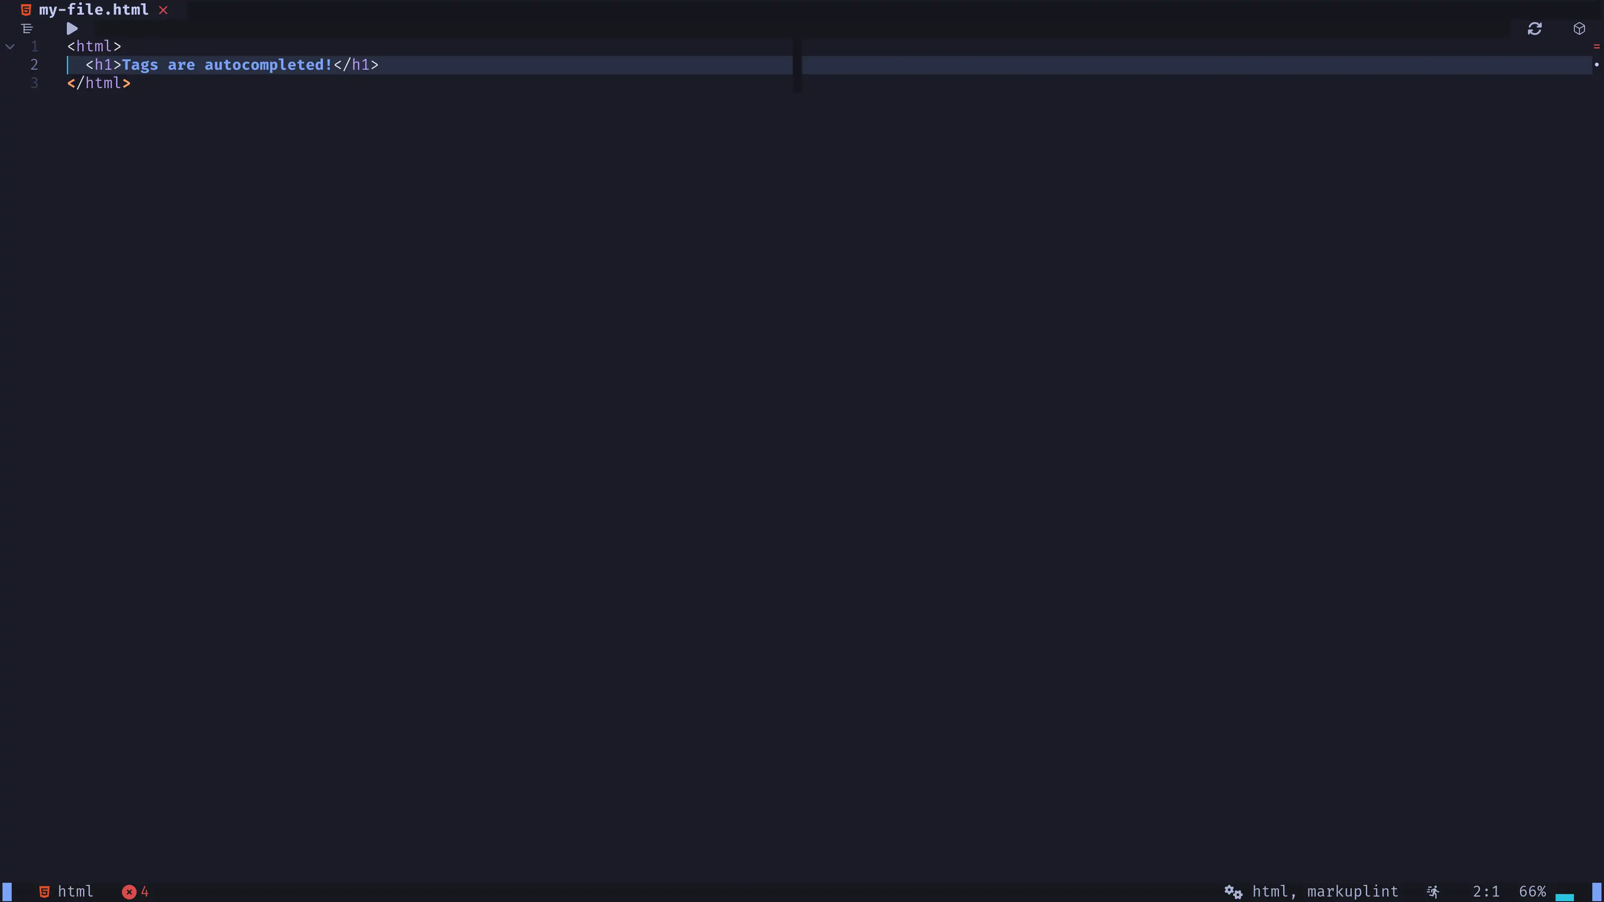The width and height of the screenshot is (1604, 902).
Task: Open the package cube icon
Action: click(1579, 29)
